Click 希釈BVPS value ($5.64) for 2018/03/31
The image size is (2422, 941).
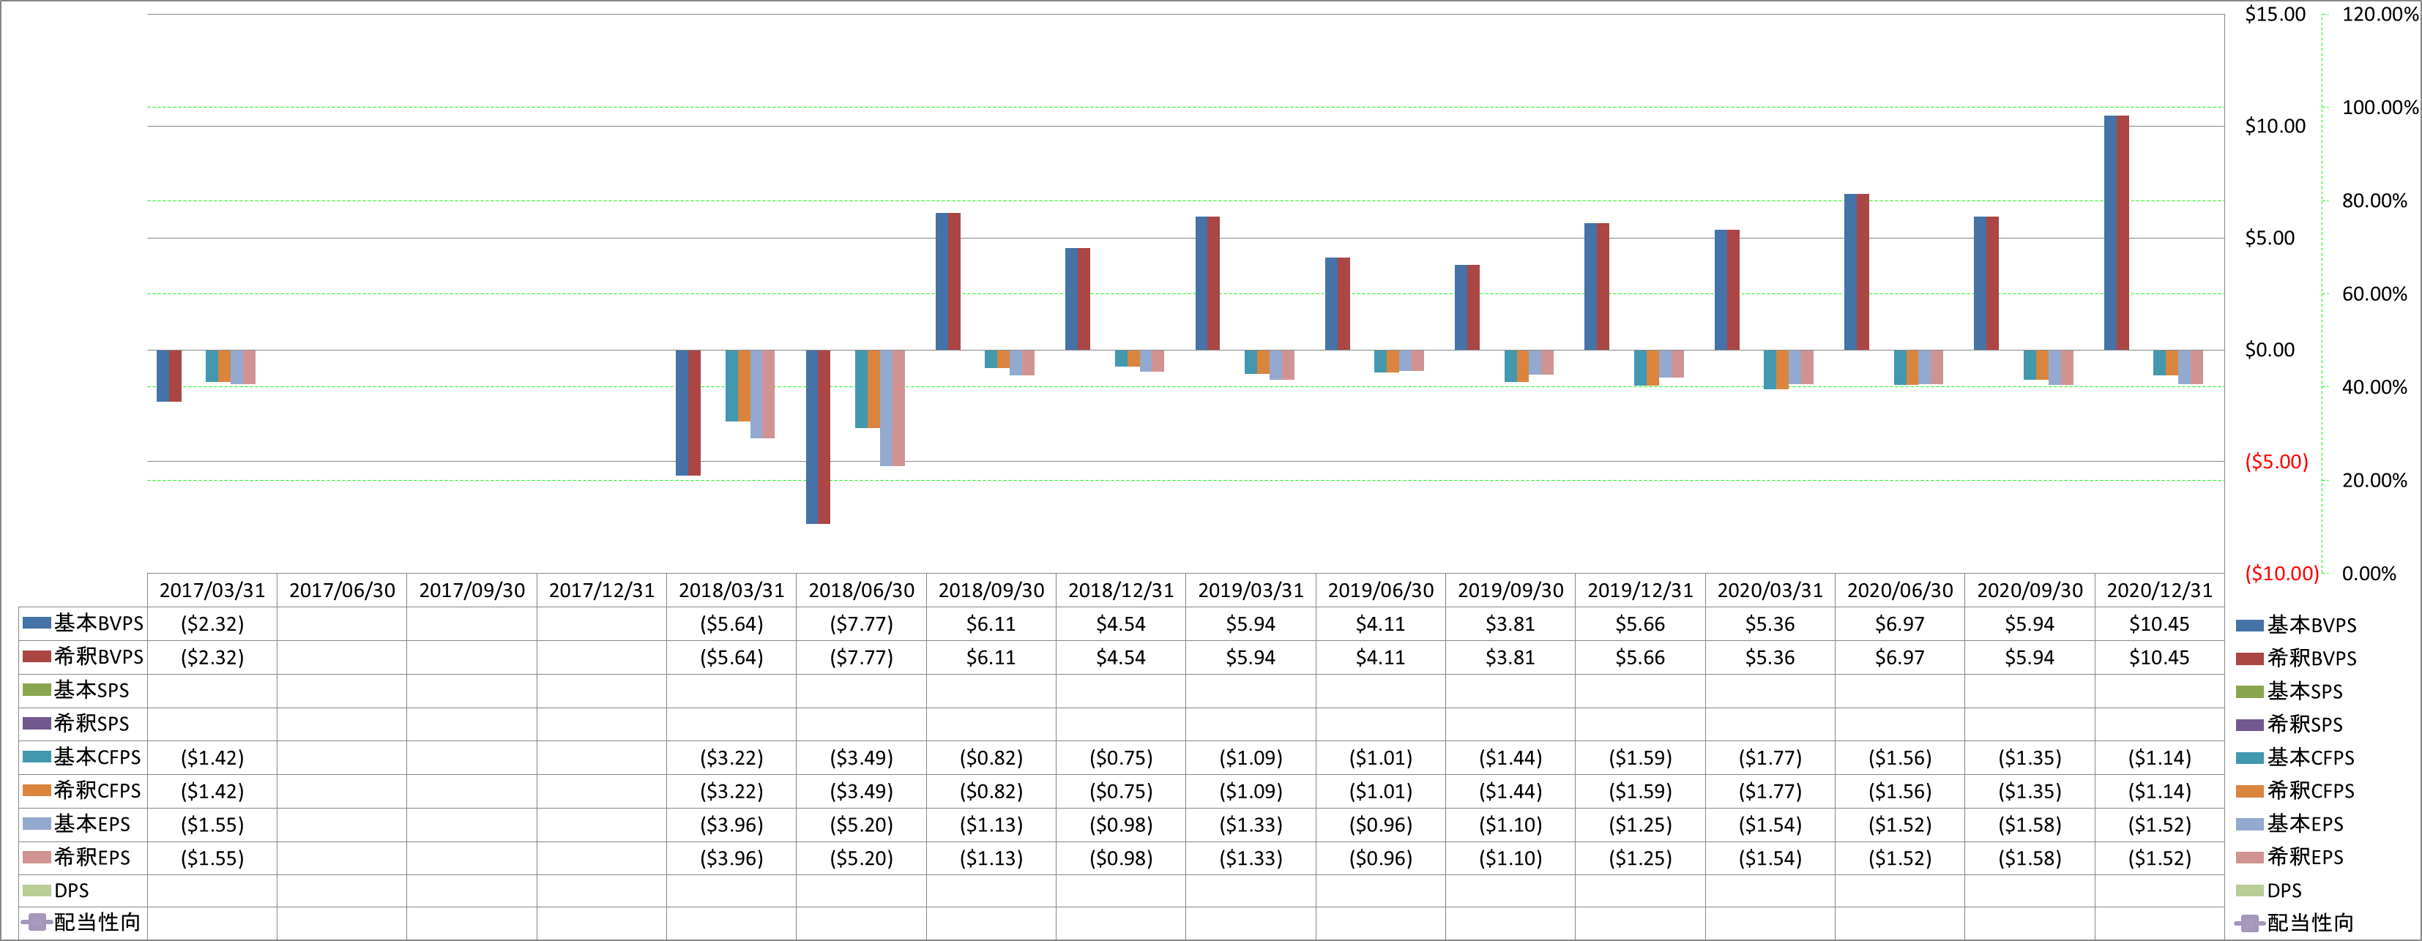point(731,658)
